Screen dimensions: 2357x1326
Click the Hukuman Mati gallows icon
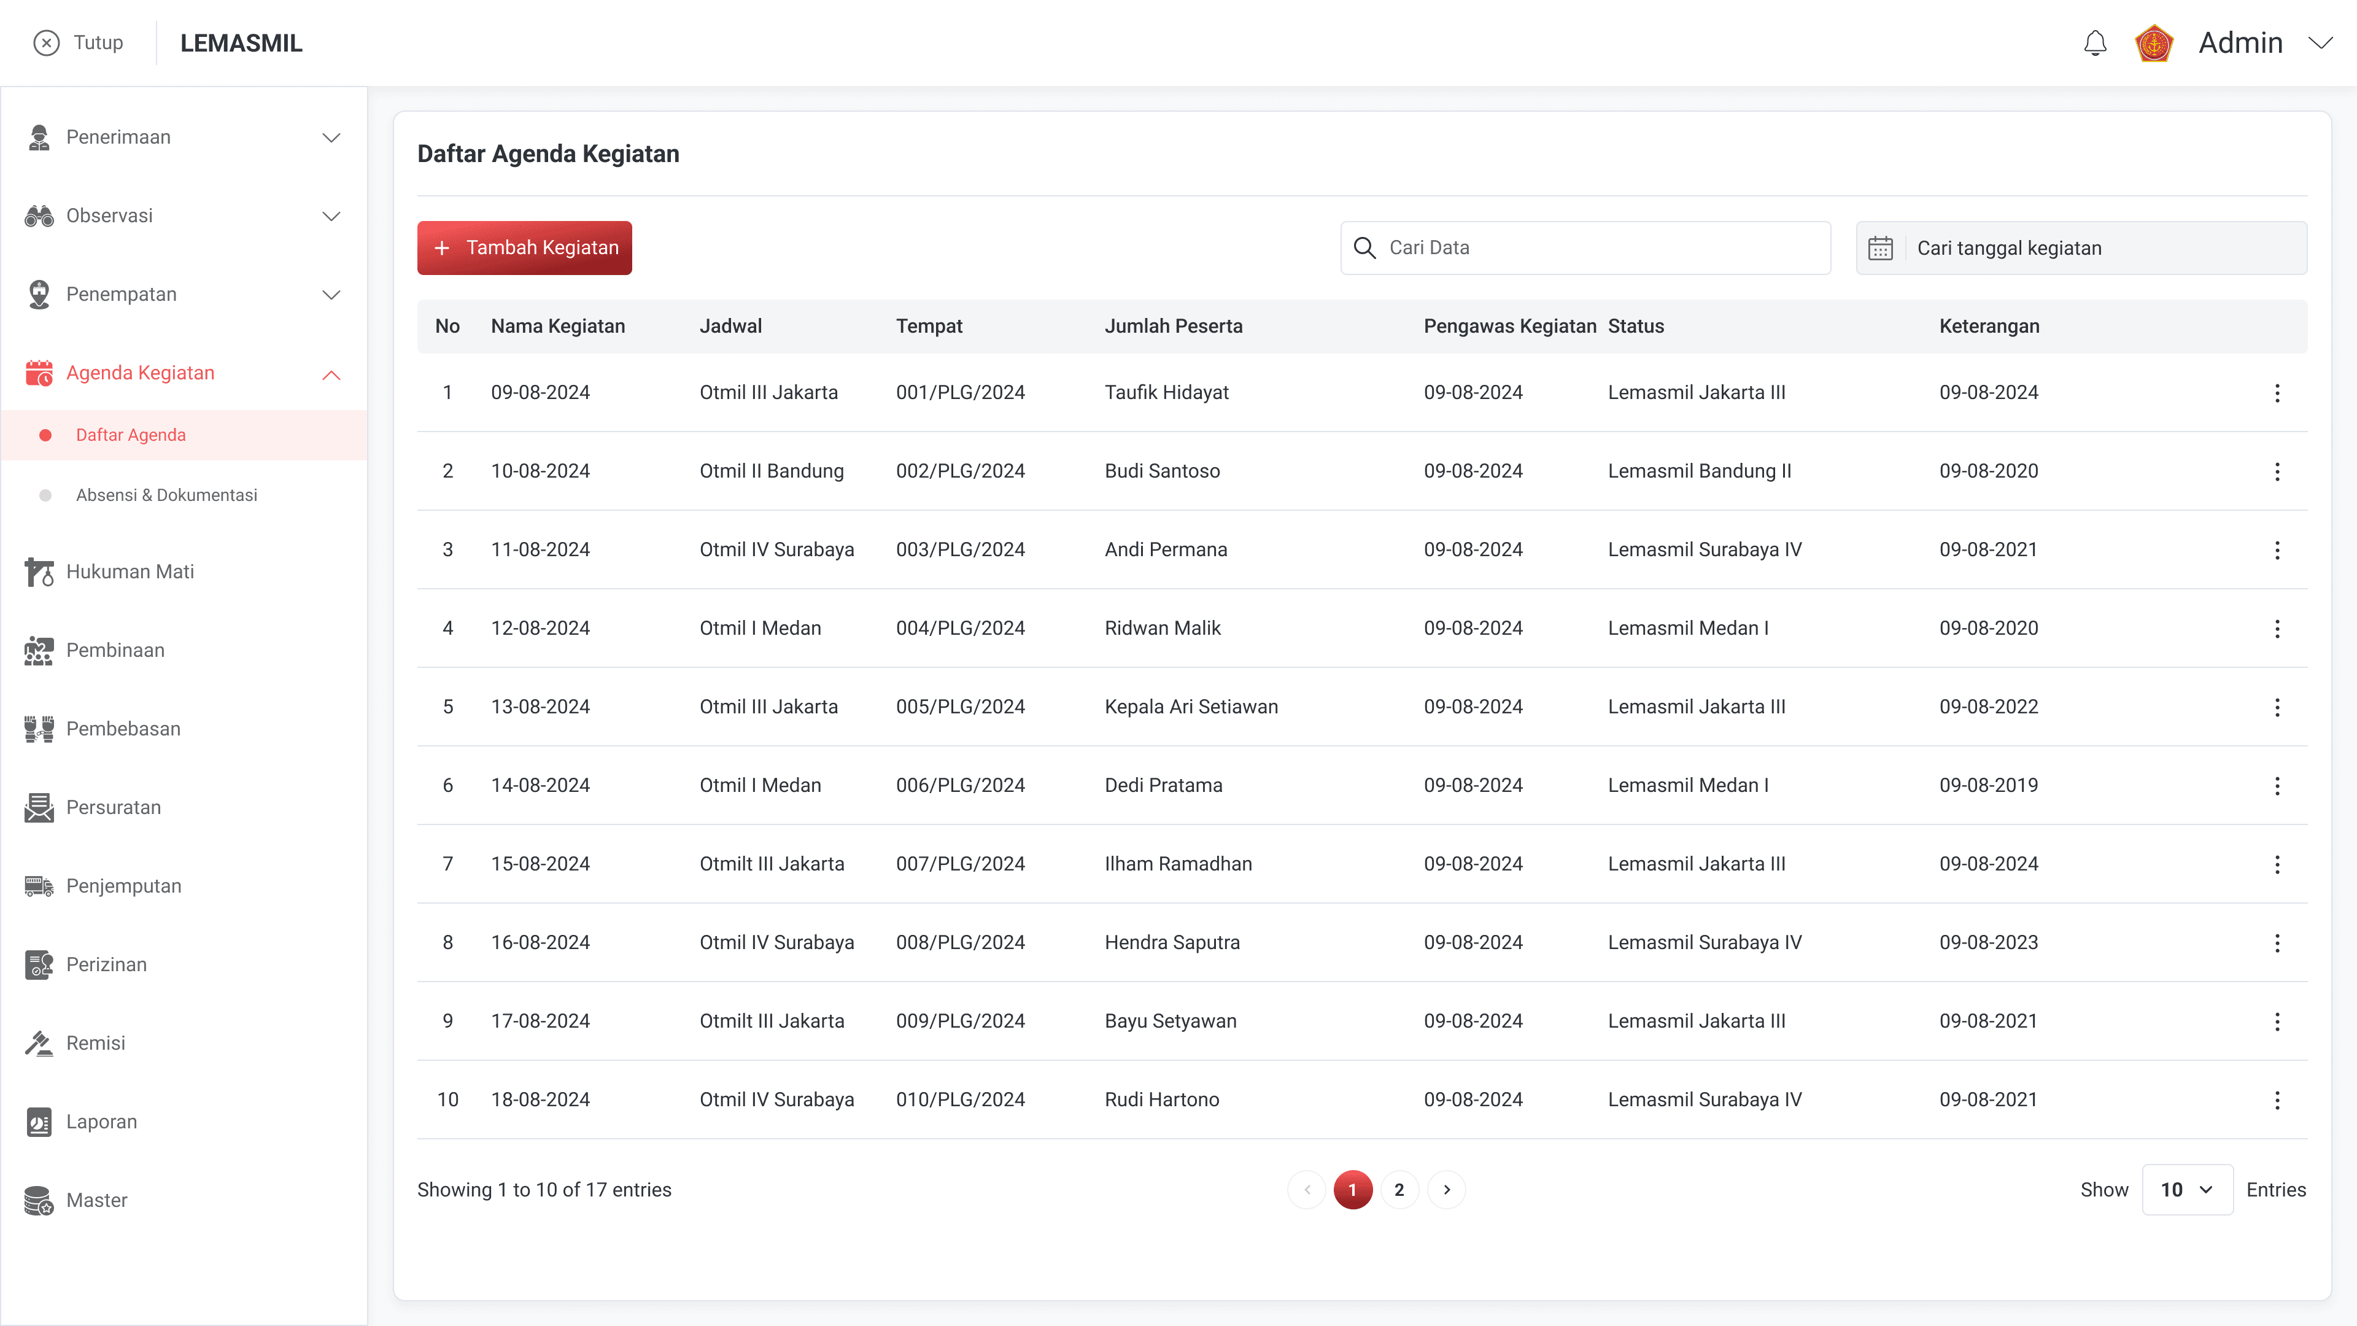click(x=39, y=572)
